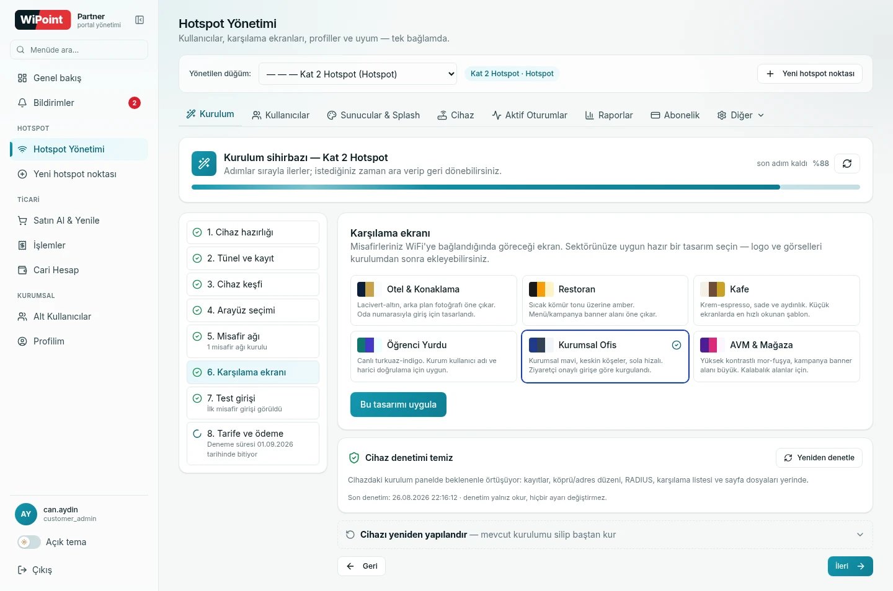Click the refresh icon beside %88
Viewport: 893px width, 591px height.
click(x=847, y=164)
